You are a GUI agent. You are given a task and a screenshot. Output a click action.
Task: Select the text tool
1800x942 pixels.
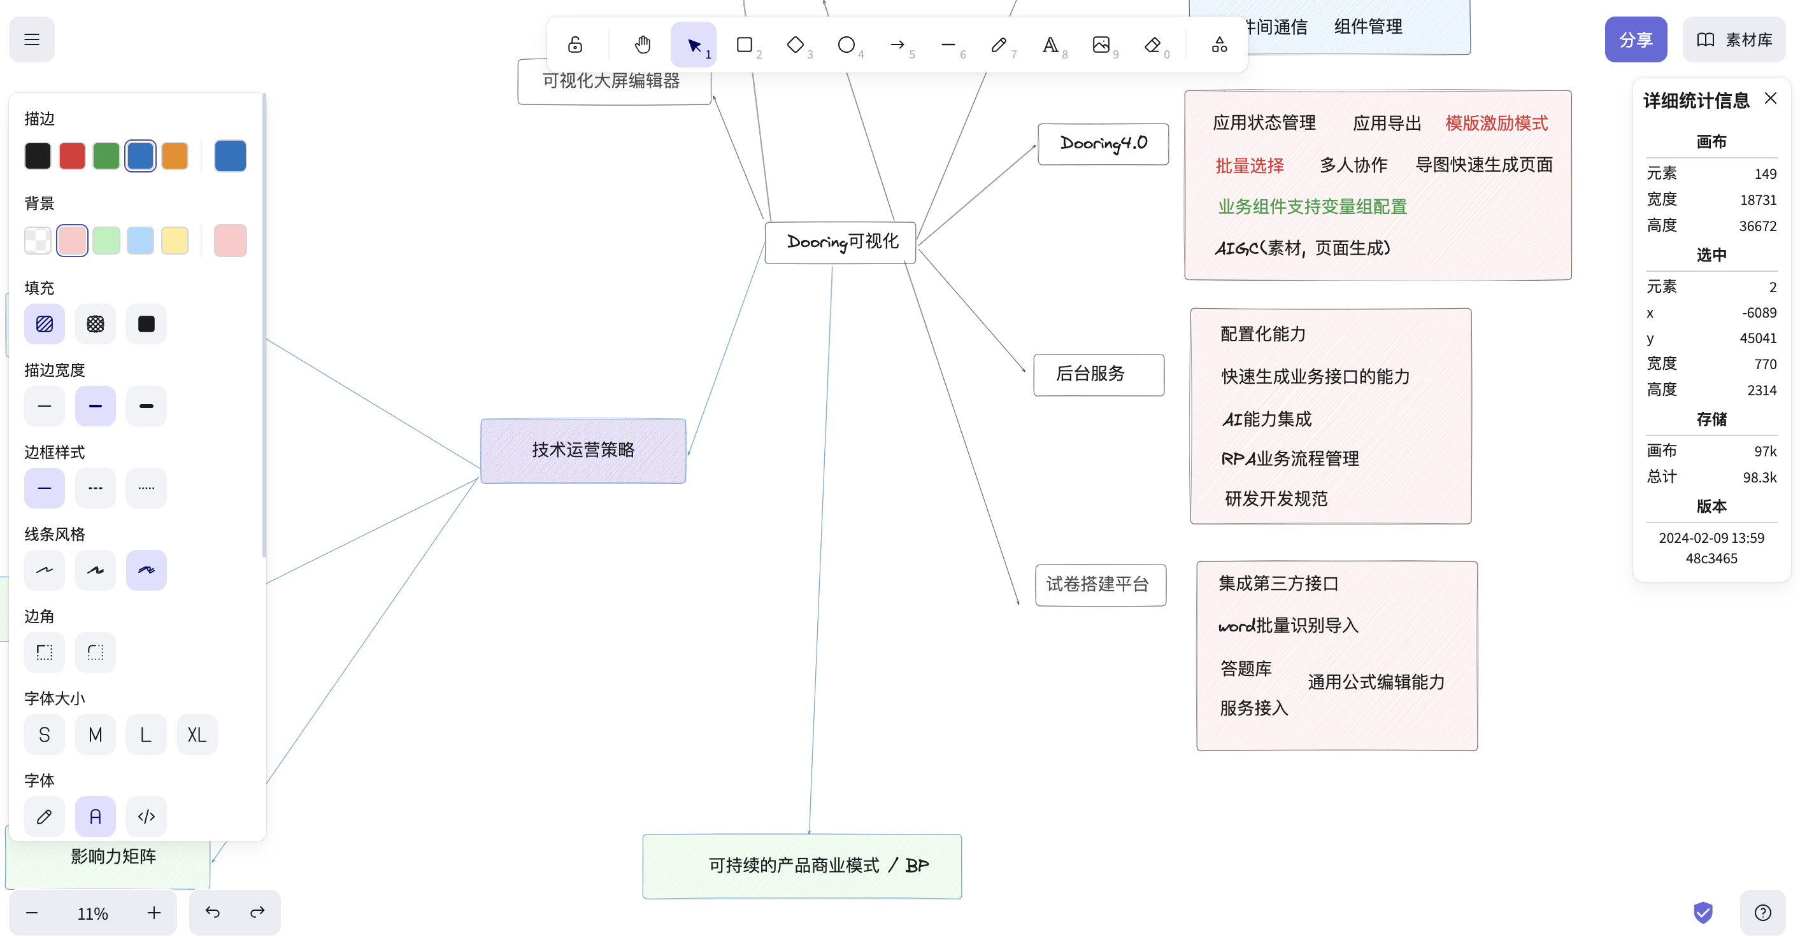click(x=1050, y=44)
